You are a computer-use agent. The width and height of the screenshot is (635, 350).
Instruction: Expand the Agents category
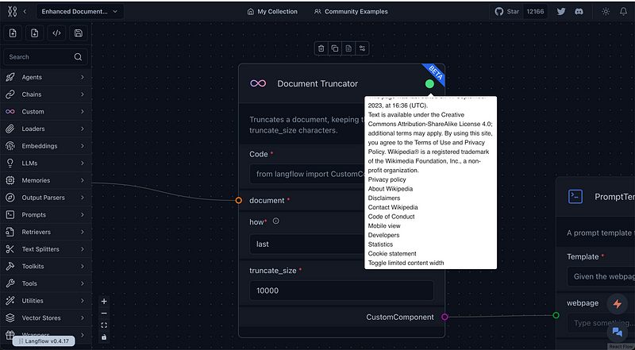coord(46,78)
